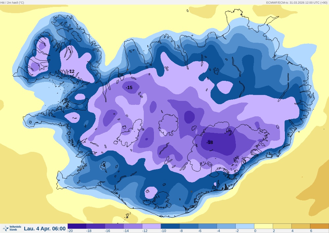Click the Veðurstofa Íslands logo
329x233 pixels.
coord(12,228)
